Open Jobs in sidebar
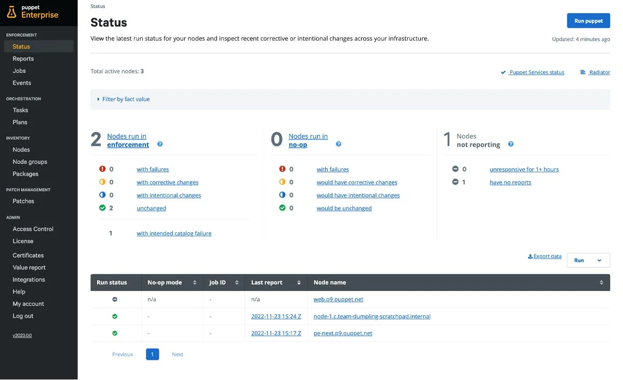 tap(19, 71)
